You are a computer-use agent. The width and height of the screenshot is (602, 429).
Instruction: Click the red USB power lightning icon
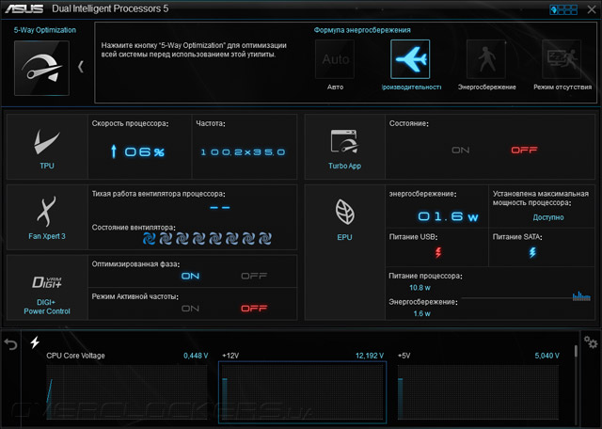(x=438, y=252)
